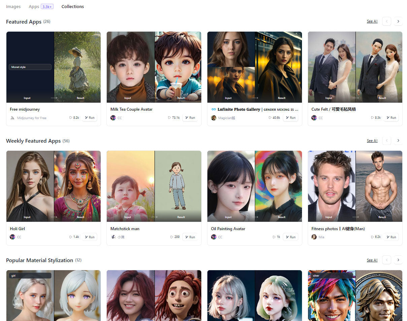407x321 pixels.
Task: Open the red-haired cartoon stylization thumbnail
Action: pyautogui.click(x=154, y=295)
